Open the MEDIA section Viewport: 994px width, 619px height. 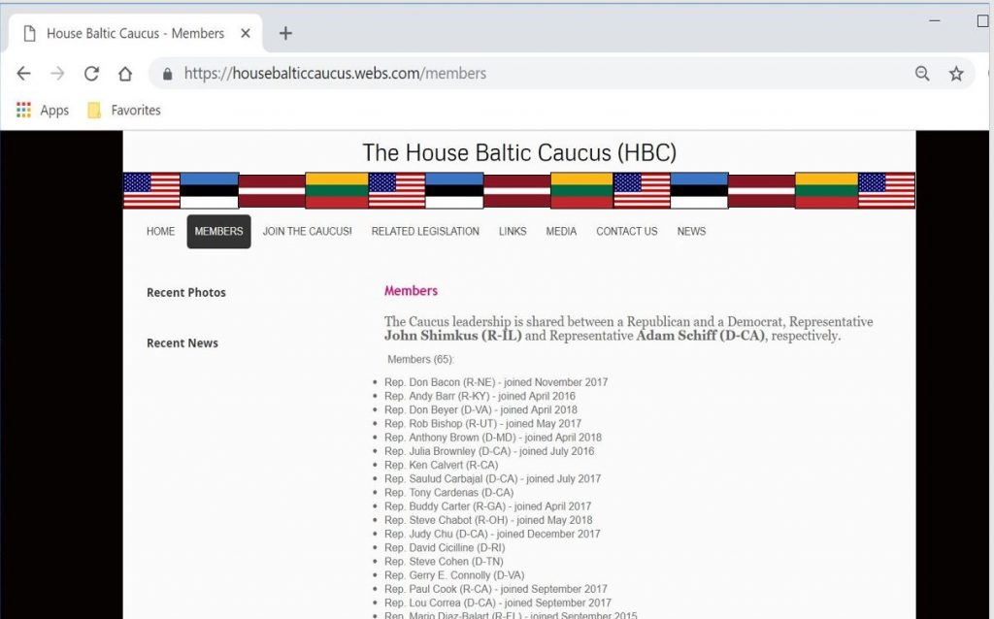pyautogui.click(x=561, y=231)
